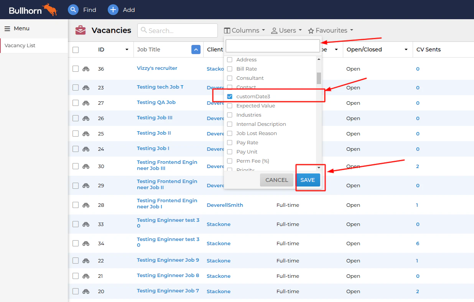Click binoculars icon for vacancy 36

coord(86,69)
